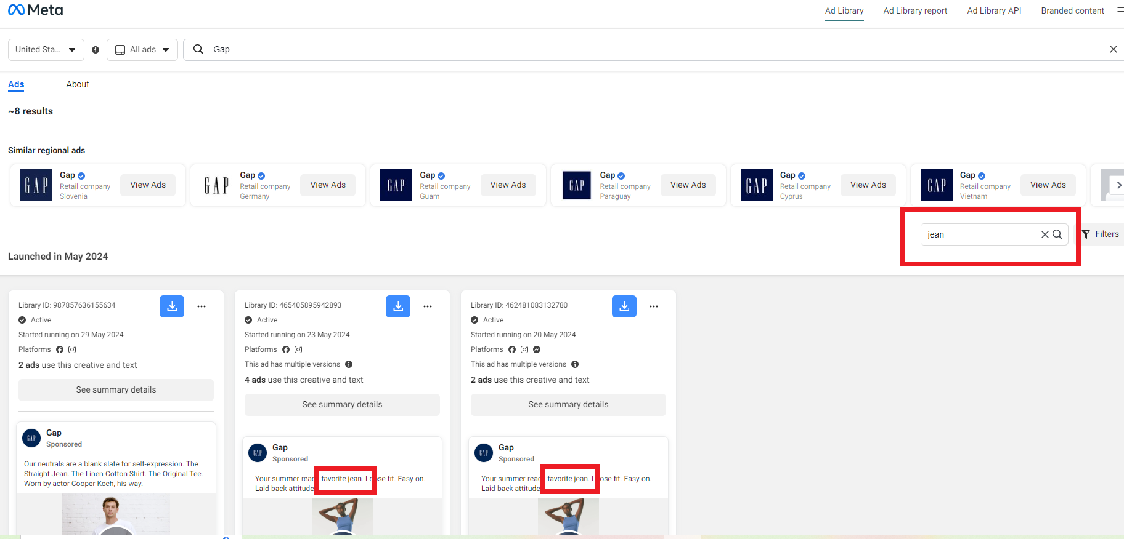This screenshot has width=1124, height=539.
Task: Open ad creative image in 23 May ad
Action: tap(342, 517)
